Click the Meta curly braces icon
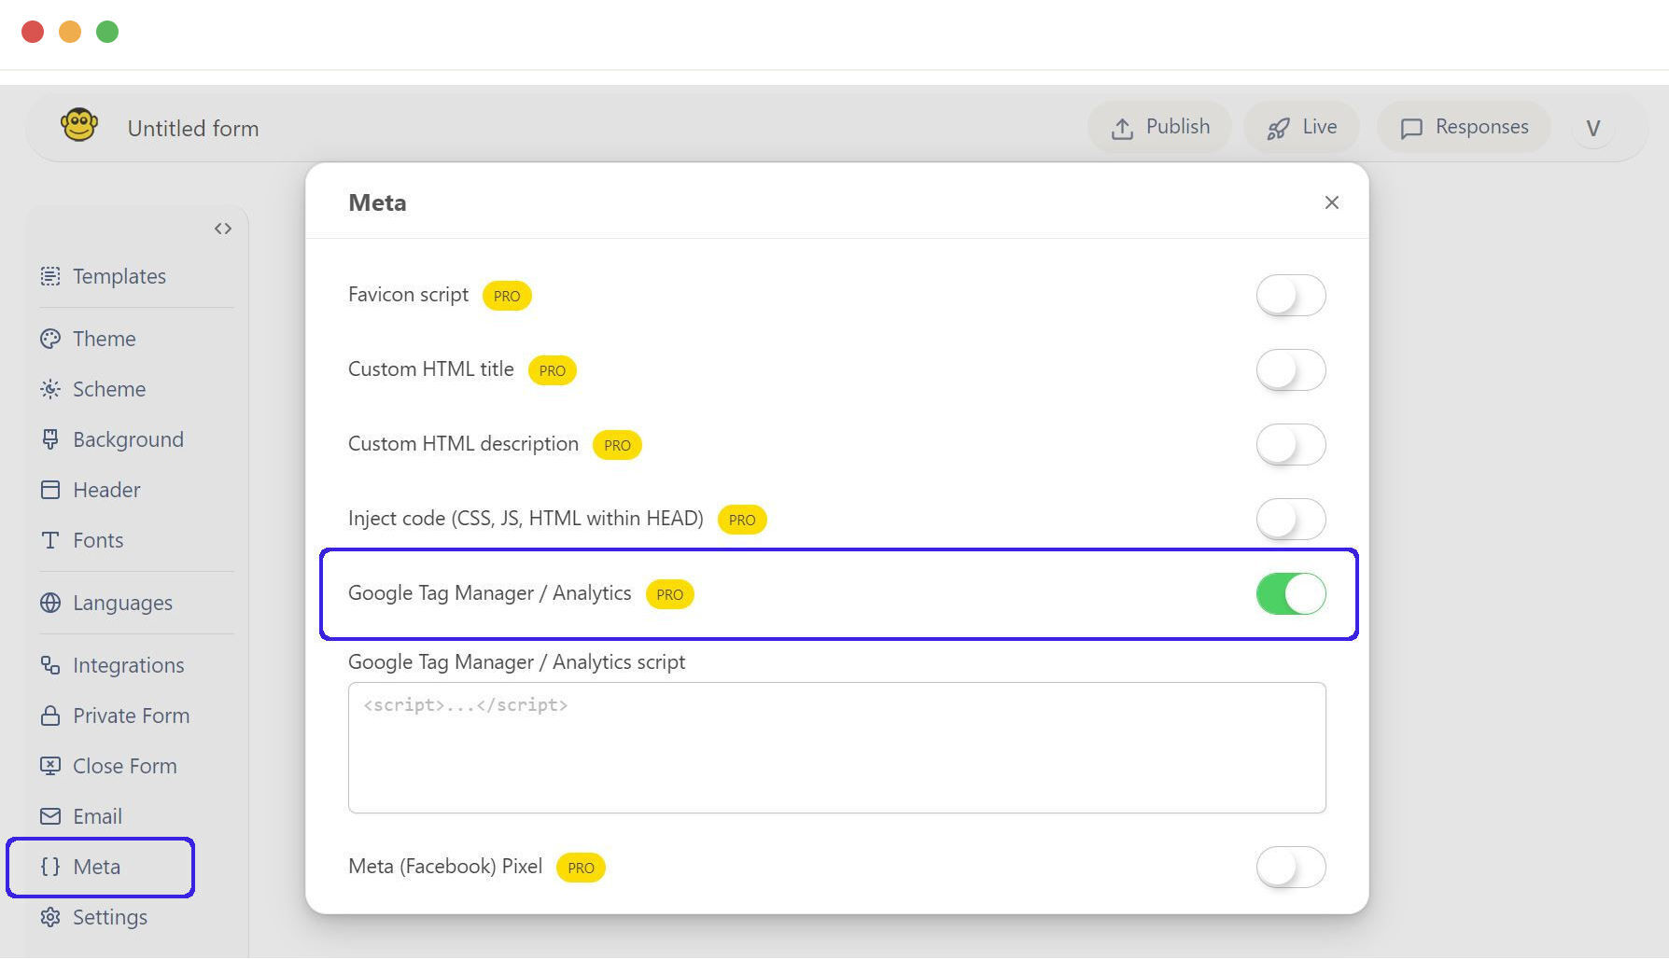The image size is (1669, 959). coord(50,867)
